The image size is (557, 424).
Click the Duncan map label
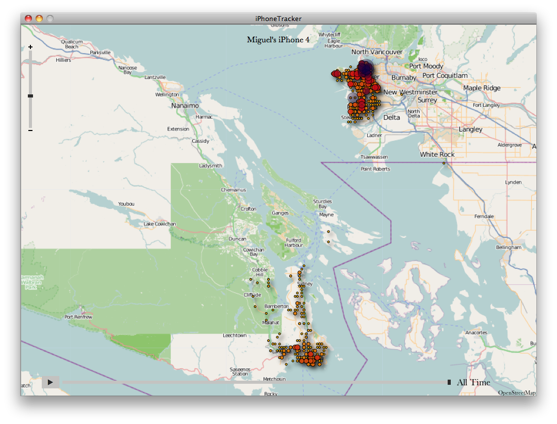click(x=238, y=239)
